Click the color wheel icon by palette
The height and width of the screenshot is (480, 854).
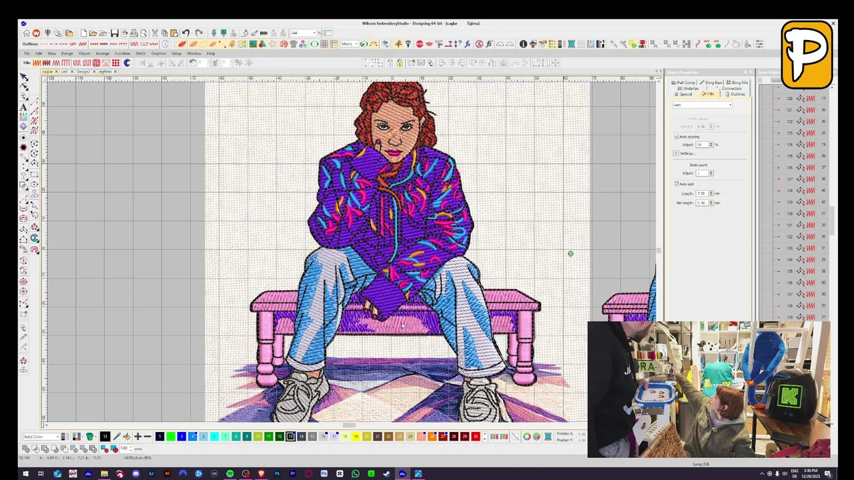pos(527,437)
